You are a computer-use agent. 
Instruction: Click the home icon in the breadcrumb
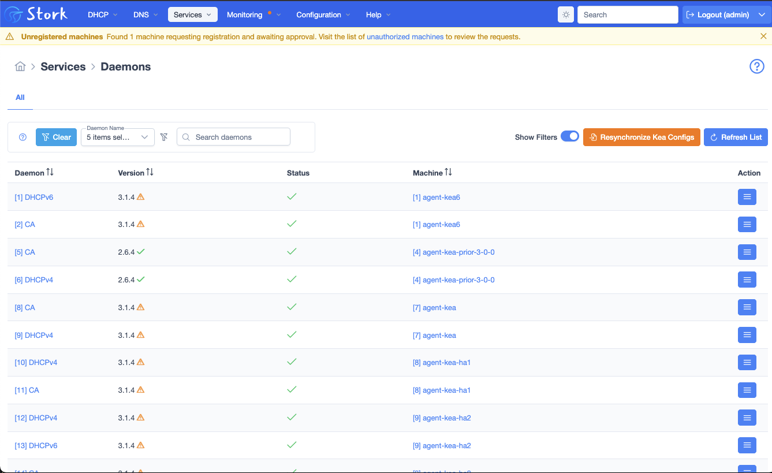coord(20,66)
